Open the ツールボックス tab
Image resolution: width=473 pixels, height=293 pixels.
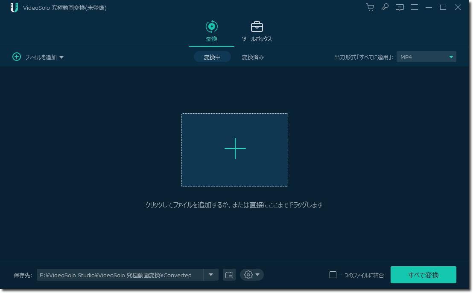point(257,32)
